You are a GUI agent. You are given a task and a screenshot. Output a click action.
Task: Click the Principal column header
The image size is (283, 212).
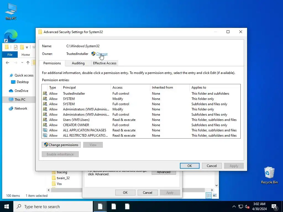(86, 88)
